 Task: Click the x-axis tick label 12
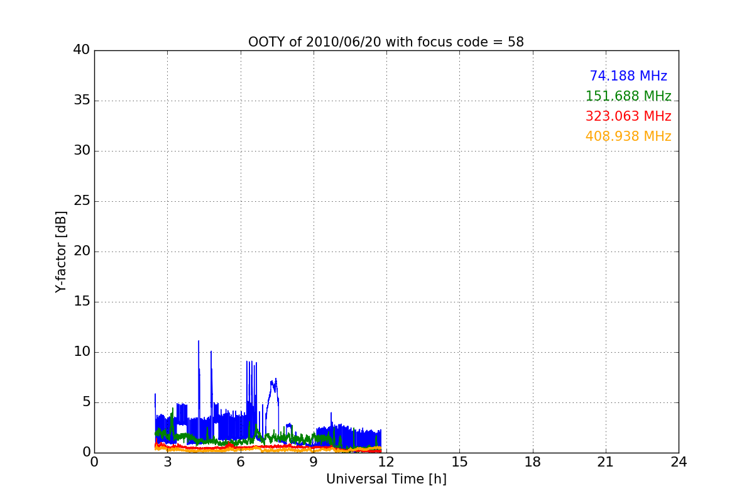(x=386, y=462)
